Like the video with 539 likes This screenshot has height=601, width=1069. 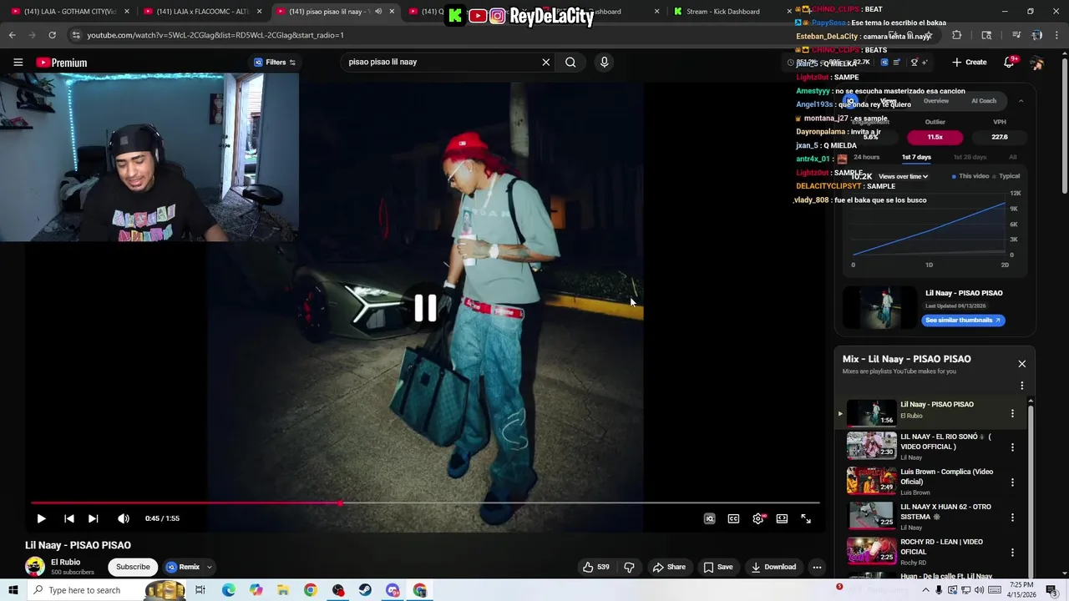[596, 567]
